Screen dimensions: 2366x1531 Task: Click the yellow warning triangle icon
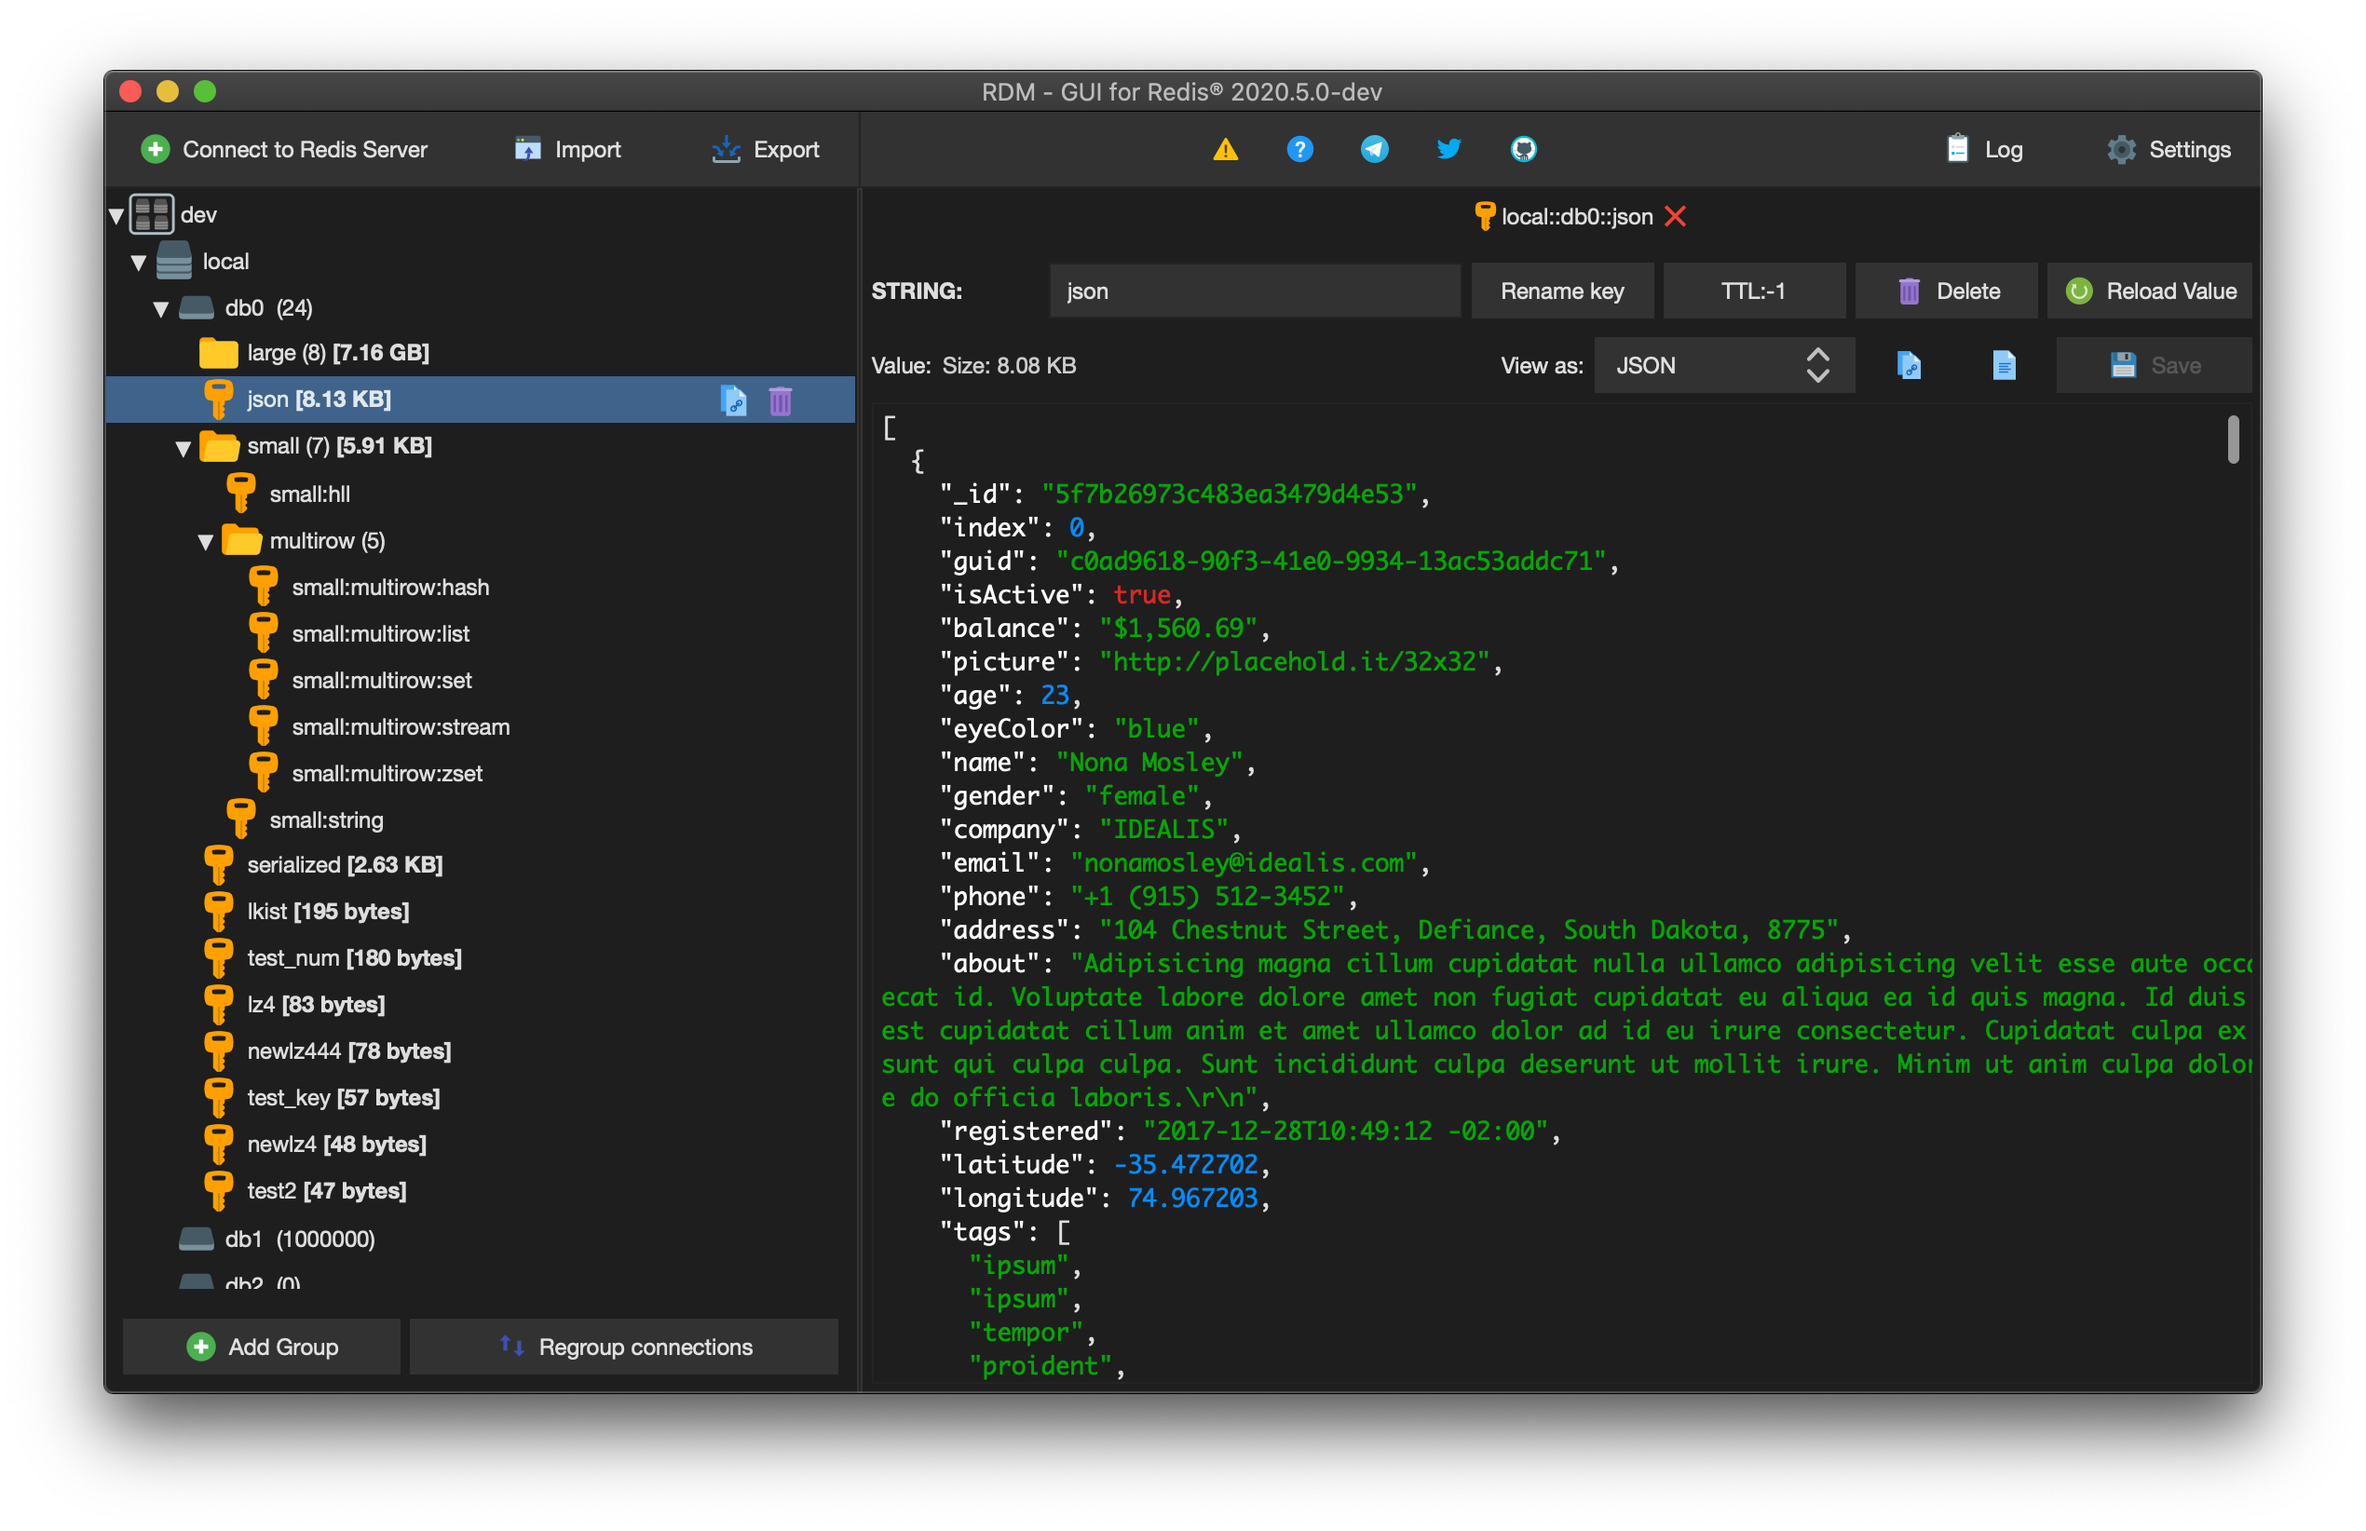1225,149
